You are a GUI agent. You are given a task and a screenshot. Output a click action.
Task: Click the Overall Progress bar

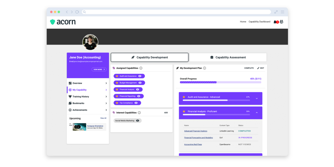220,82
